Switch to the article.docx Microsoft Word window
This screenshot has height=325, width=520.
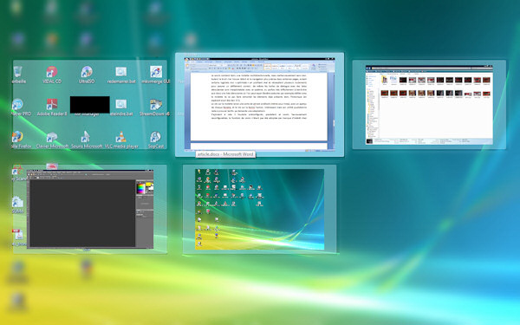(259, 104)
